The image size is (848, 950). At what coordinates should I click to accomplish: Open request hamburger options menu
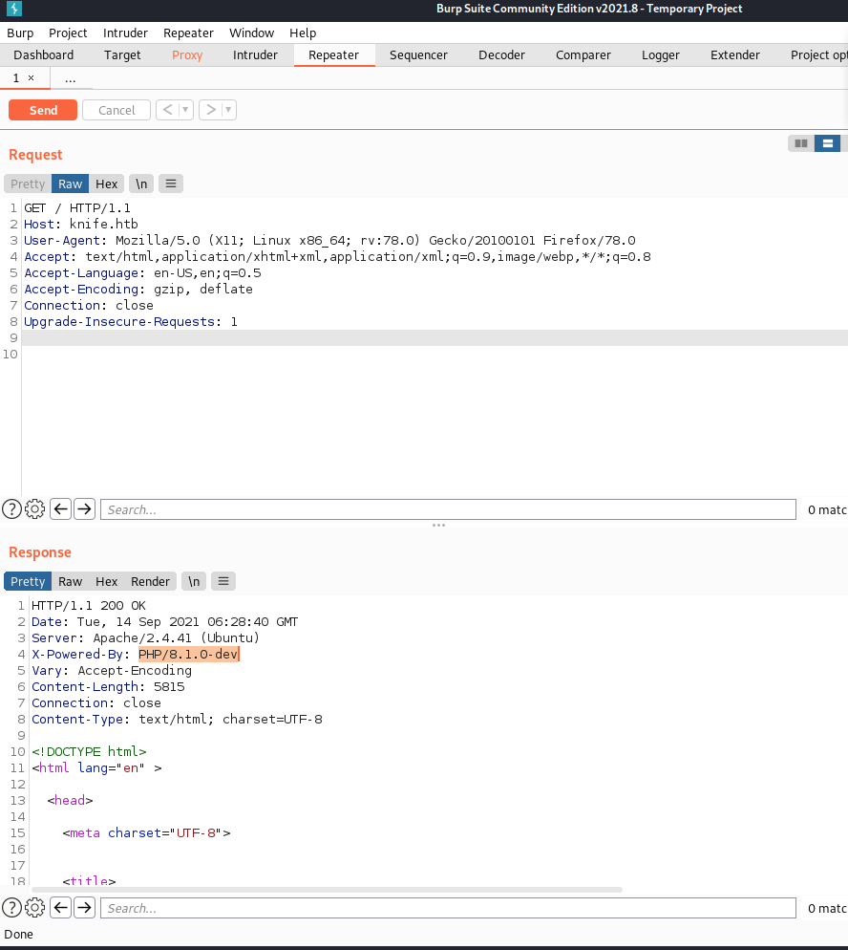171,184
